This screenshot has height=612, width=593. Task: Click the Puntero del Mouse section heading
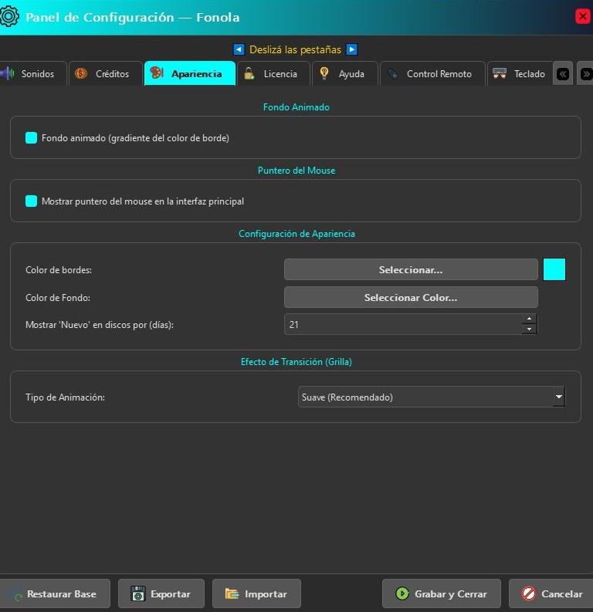click(x=296, y=171)
